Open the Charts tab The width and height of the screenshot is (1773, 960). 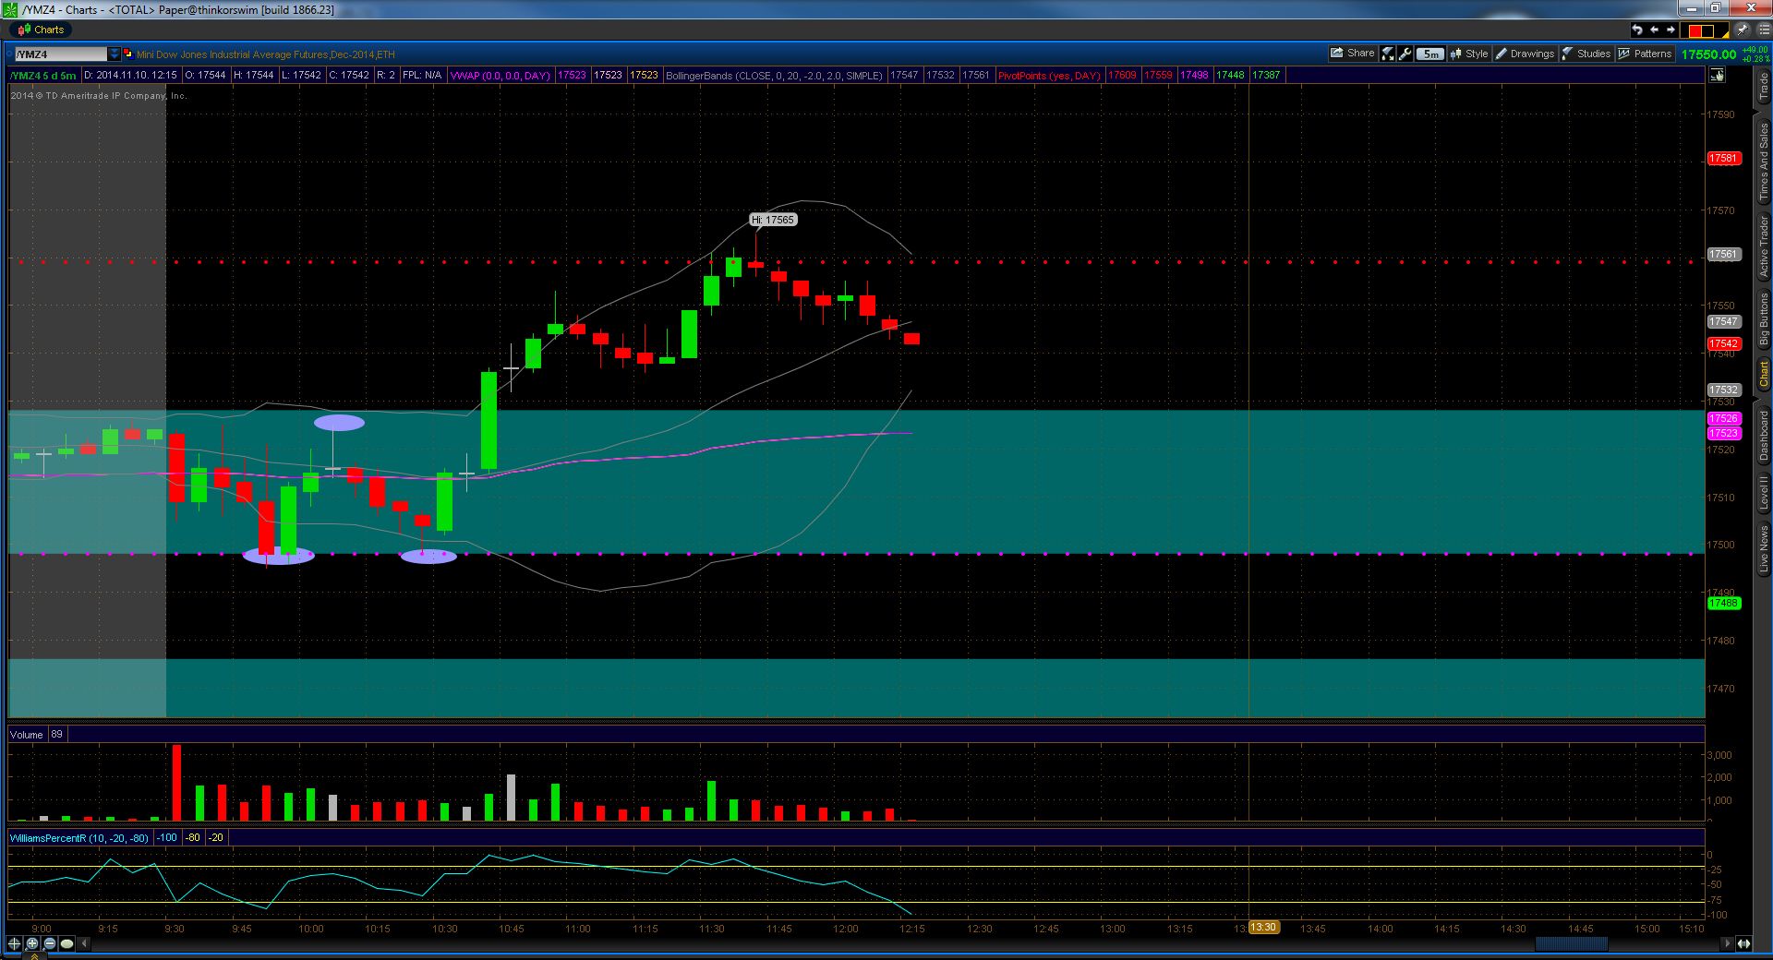point(39,30)
